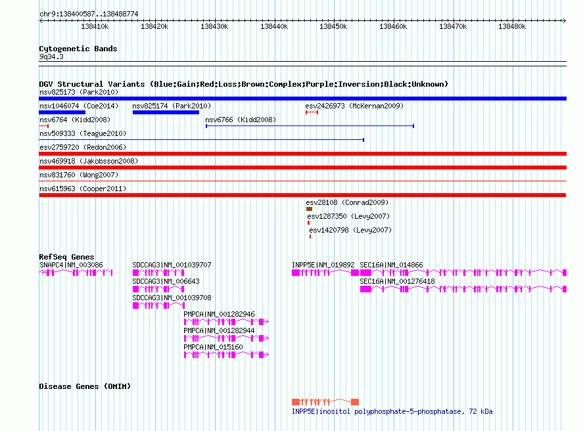Click the magenta INPP5E RefSeq gene glyph
This screenshot has height=431, width=585.
325,273
